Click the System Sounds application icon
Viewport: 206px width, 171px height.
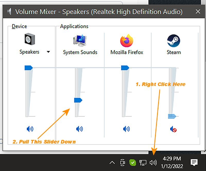coord(80,41)
